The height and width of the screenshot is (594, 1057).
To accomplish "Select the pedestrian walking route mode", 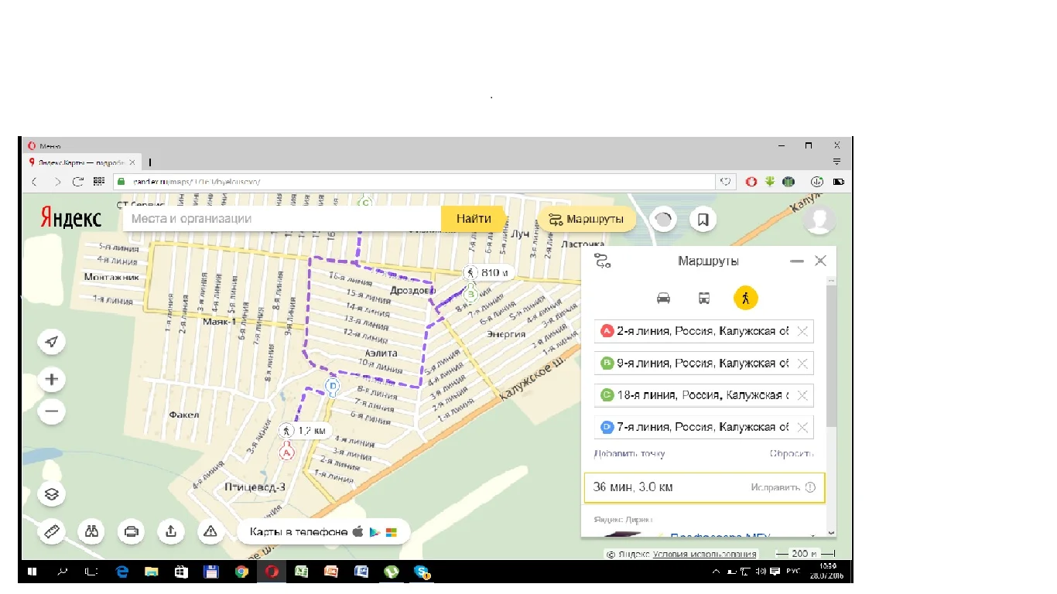I will click(x=746, y=298).
